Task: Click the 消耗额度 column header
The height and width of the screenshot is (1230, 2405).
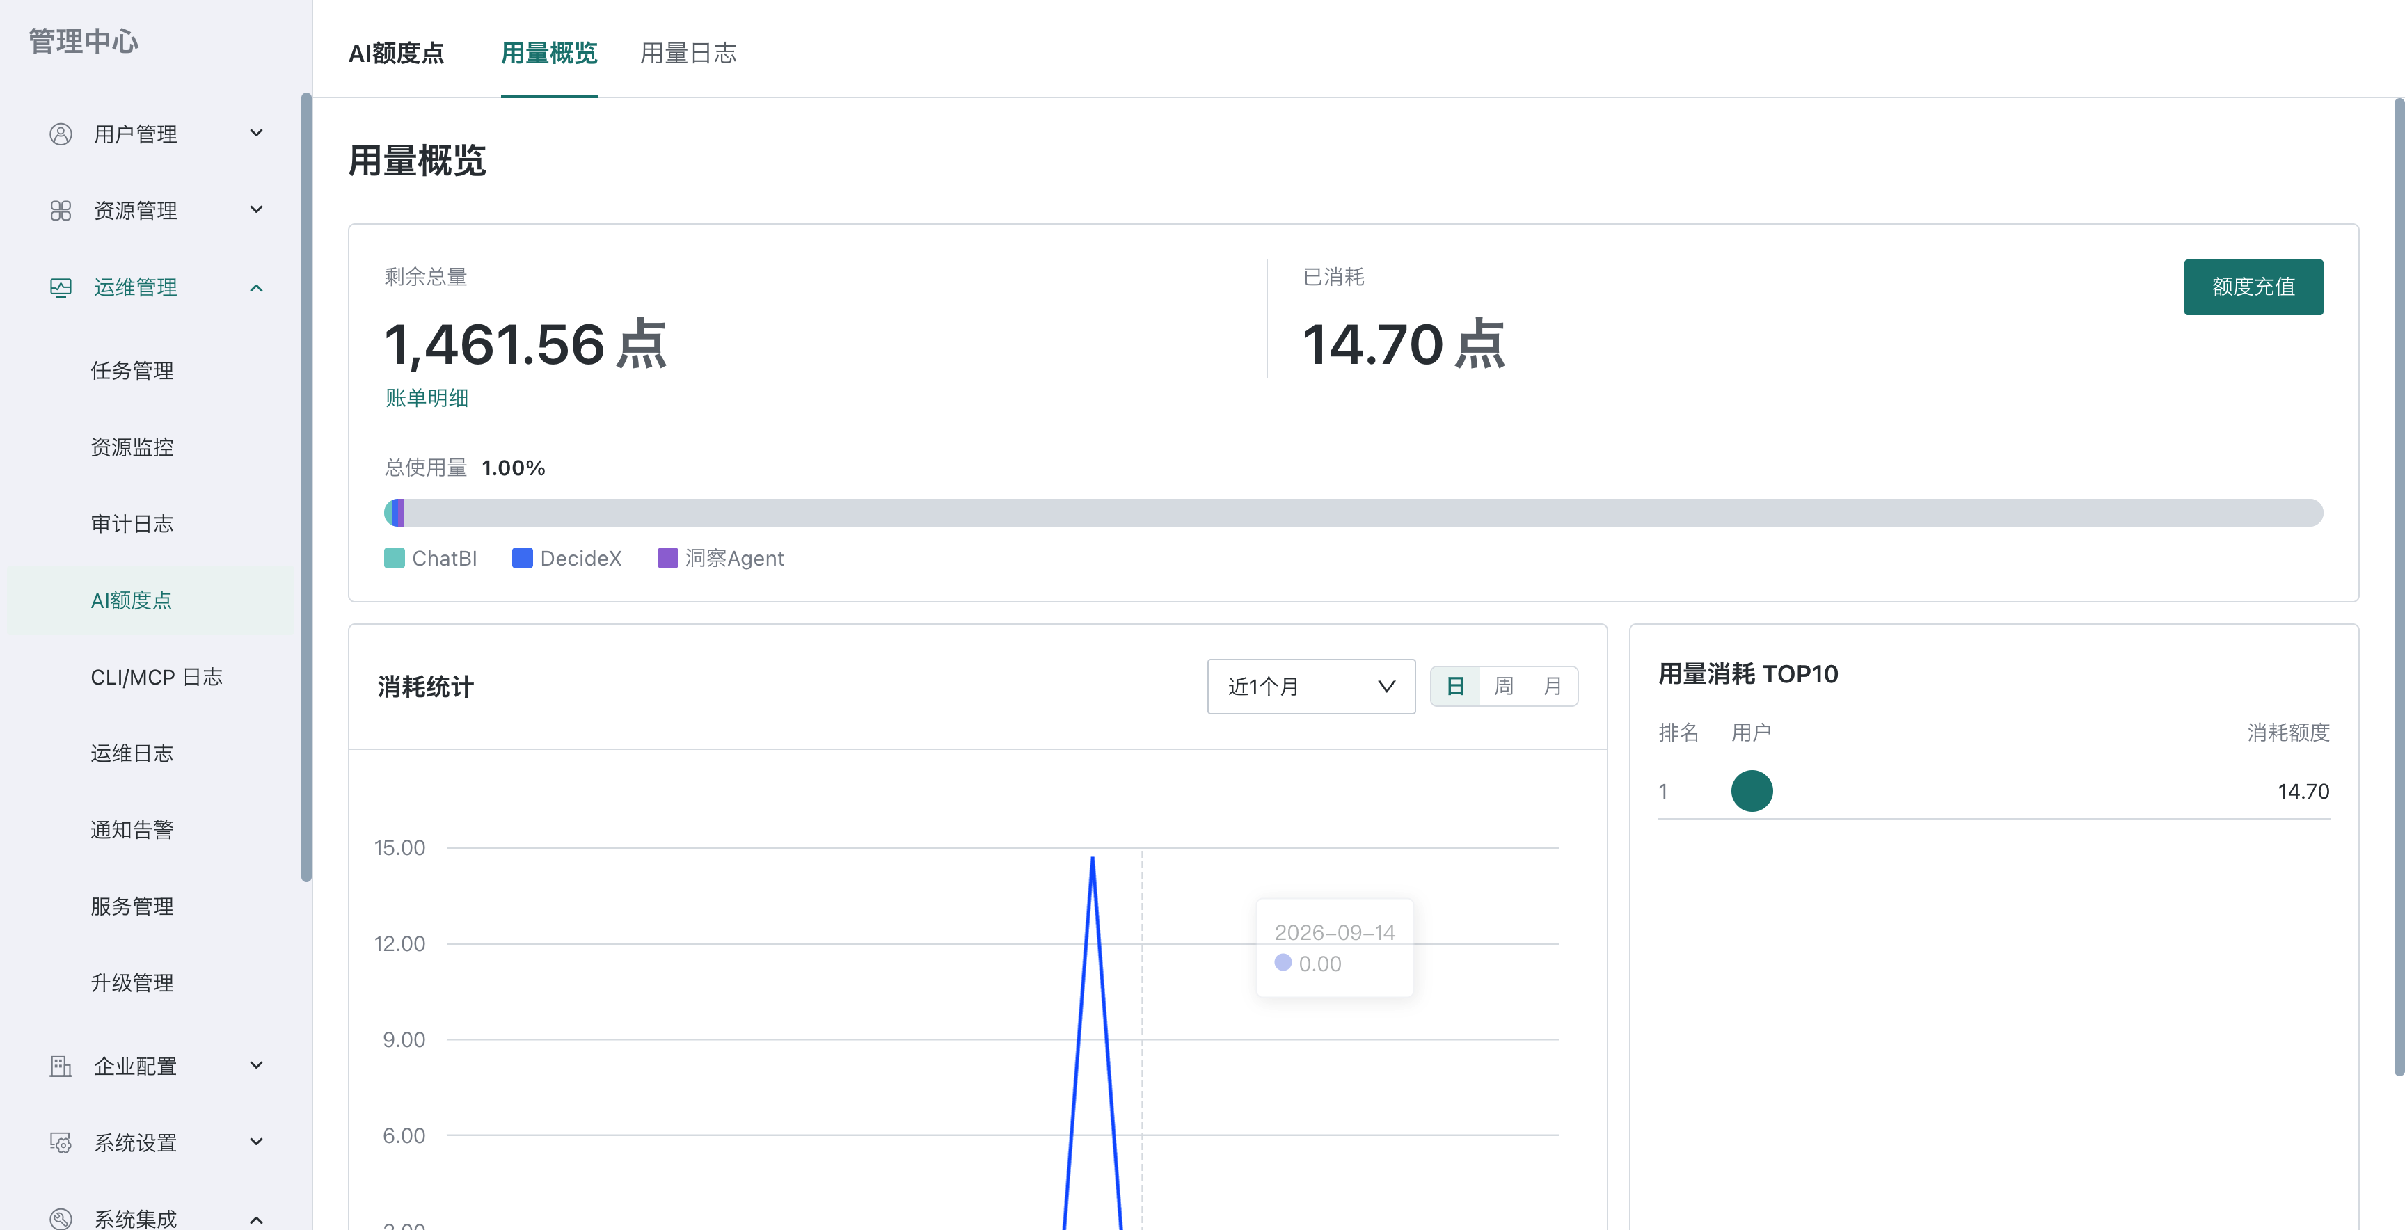Action: click(2287, 733)
